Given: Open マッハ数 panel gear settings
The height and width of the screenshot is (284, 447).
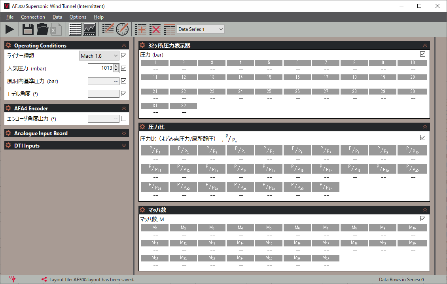Looking at the screenshot, I should [142, 210].
